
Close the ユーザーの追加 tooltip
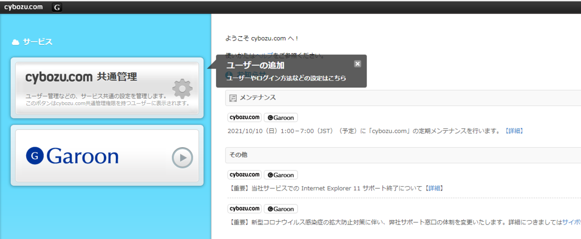pos(357,64)
